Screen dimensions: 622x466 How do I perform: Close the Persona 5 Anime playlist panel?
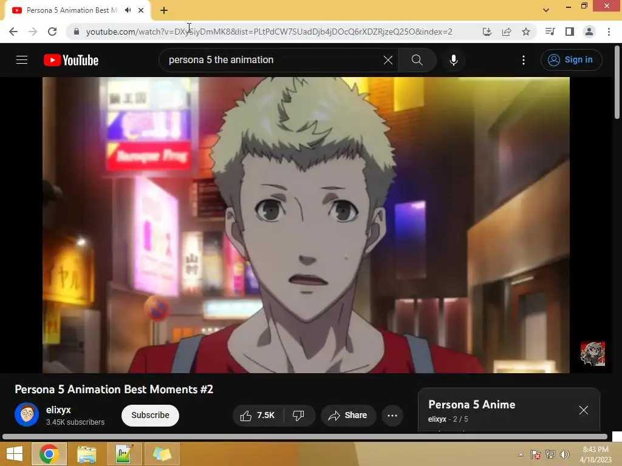point(584,410)
